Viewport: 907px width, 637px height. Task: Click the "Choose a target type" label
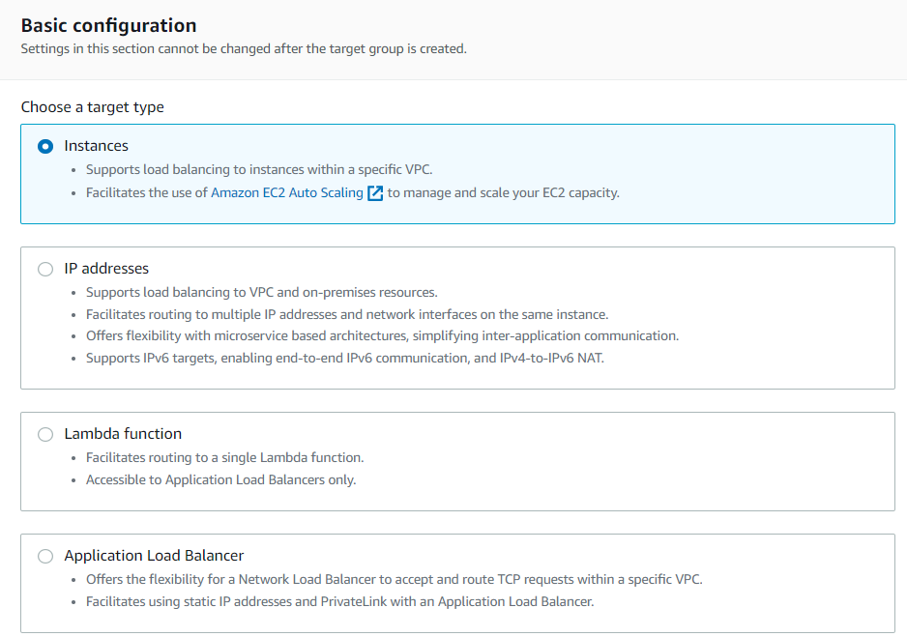[x=93, y=107]
